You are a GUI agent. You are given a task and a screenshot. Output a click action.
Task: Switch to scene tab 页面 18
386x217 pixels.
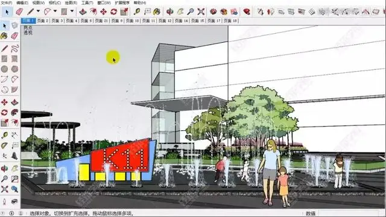[230, 21]
